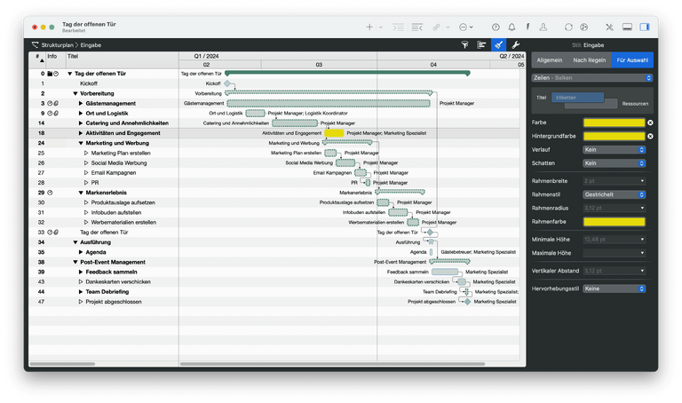Collapse the Vorbereitung group
This screenshot has width=682, height=403.
[x=75, y=93]
